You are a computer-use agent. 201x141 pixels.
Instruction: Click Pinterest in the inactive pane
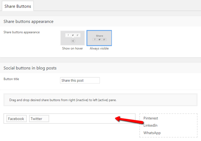click(x=151, y=118)
